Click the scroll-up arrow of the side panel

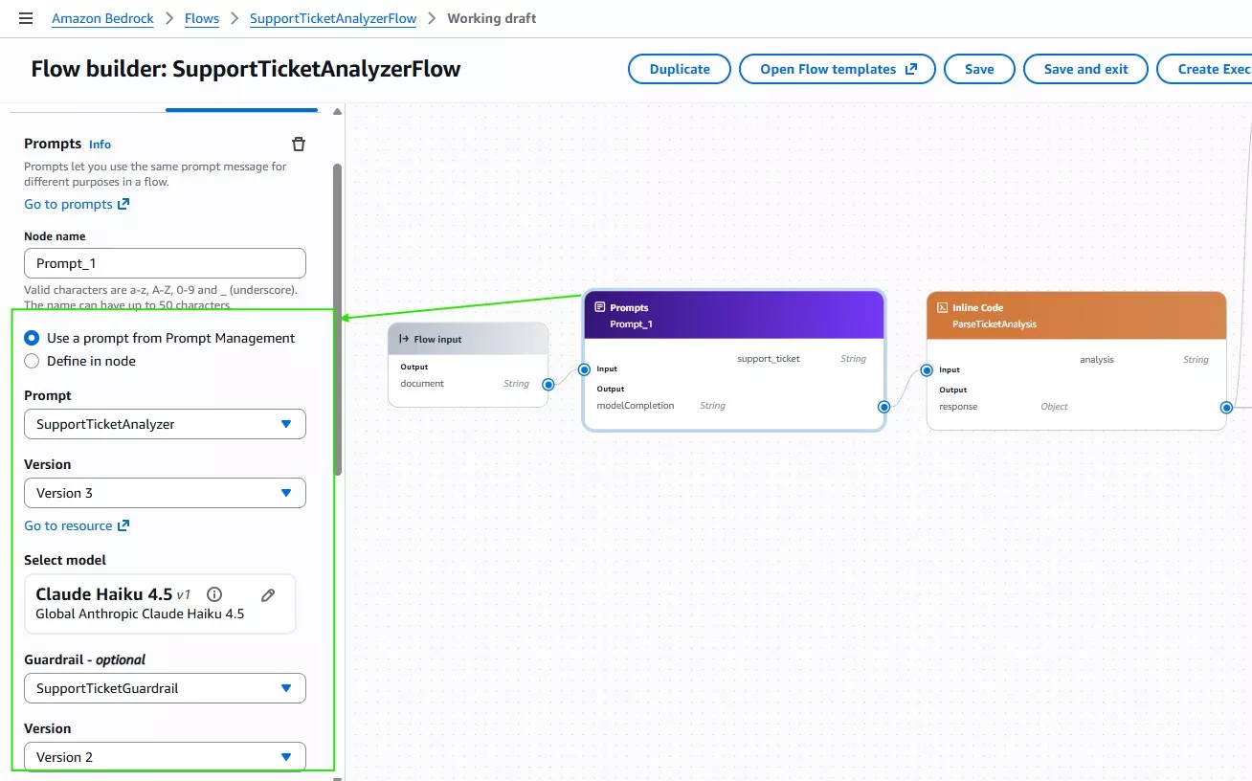[x=337, y=111]
